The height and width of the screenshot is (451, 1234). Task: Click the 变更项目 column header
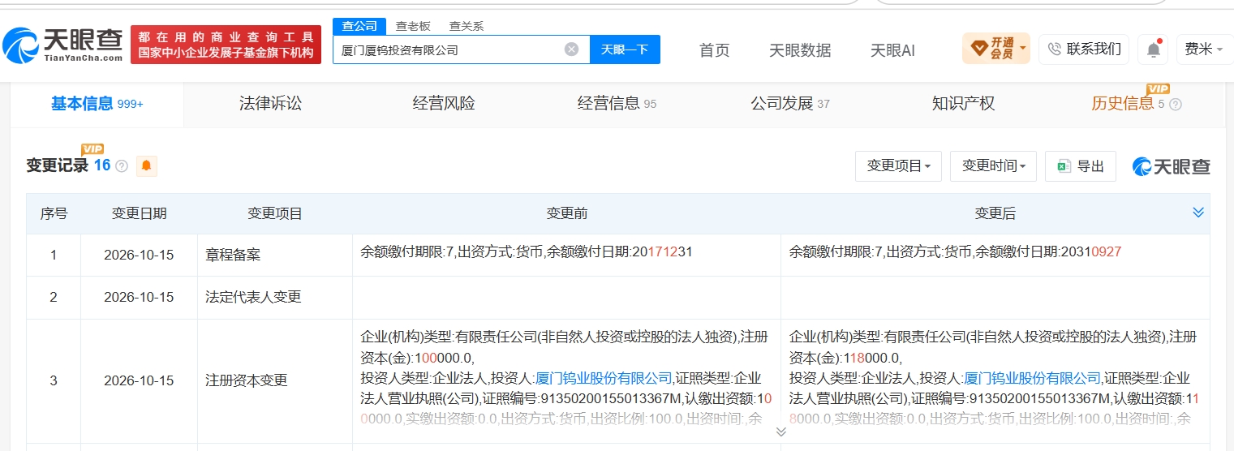click(x=274, y=214)
